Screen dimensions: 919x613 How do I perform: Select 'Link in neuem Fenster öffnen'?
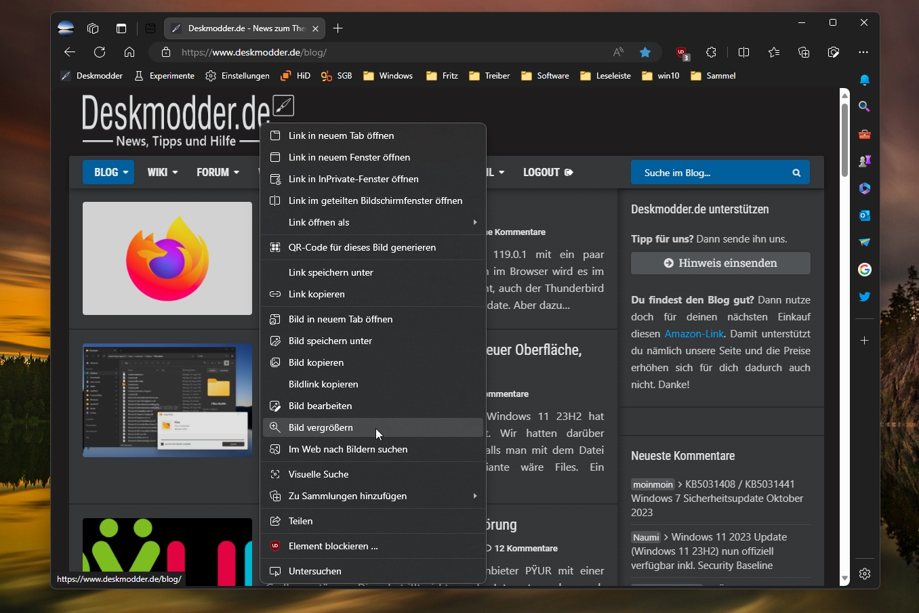(x=373, y=157)
